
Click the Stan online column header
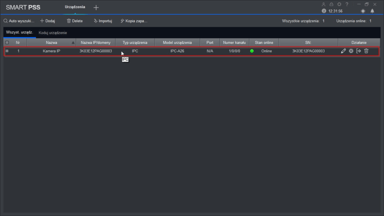264,42
